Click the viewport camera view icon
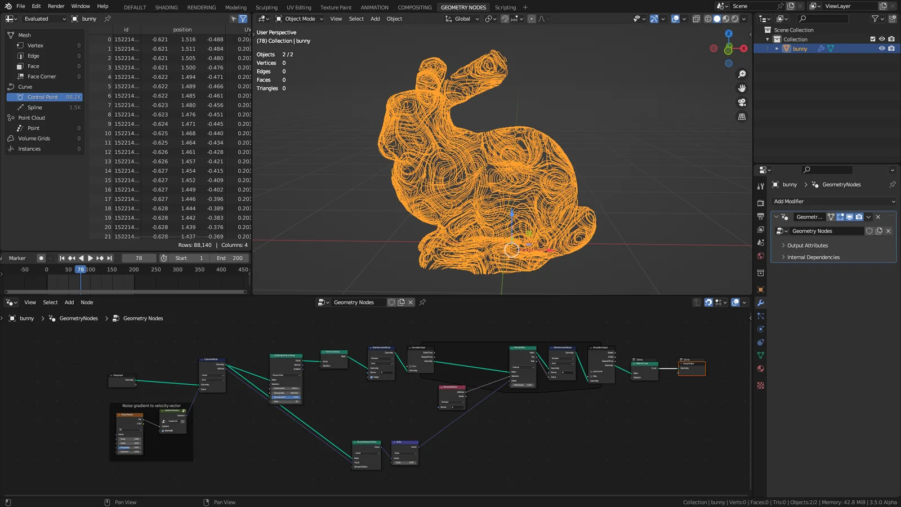Viewport: 901px width, 507px height. pyautogui.click(x=742, y=102)
